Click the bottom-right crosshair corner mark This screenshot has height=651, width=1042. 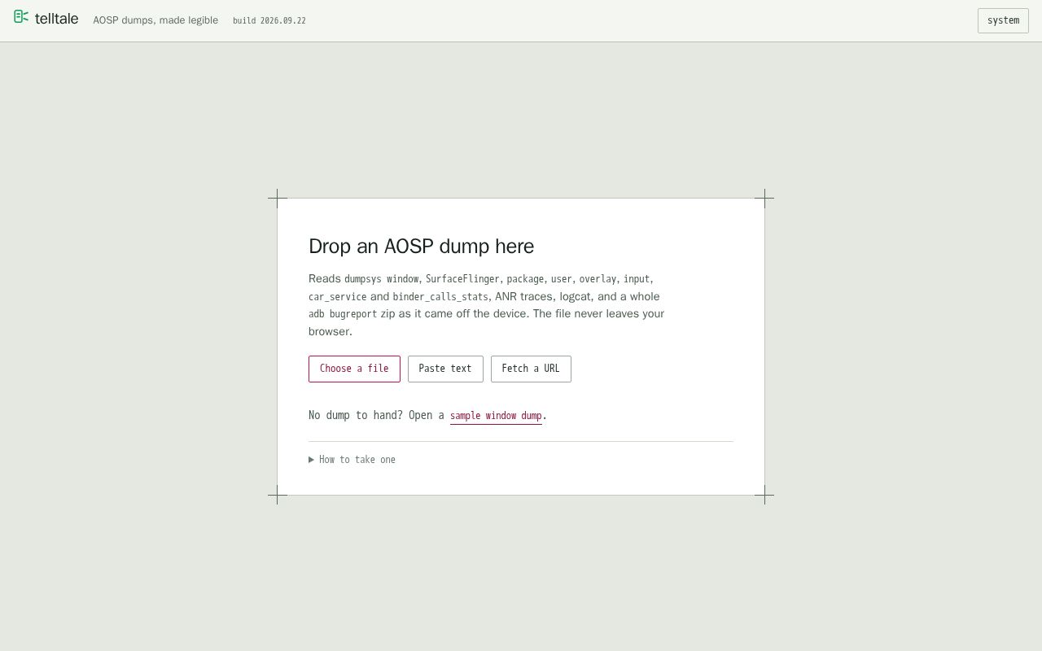click(x=764, y=494)
